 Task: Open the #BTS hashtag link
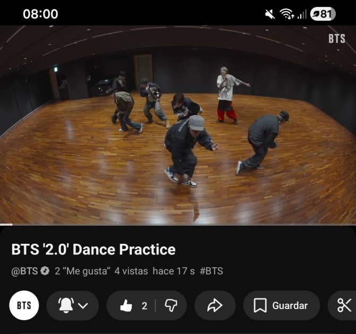pos(211,271)
